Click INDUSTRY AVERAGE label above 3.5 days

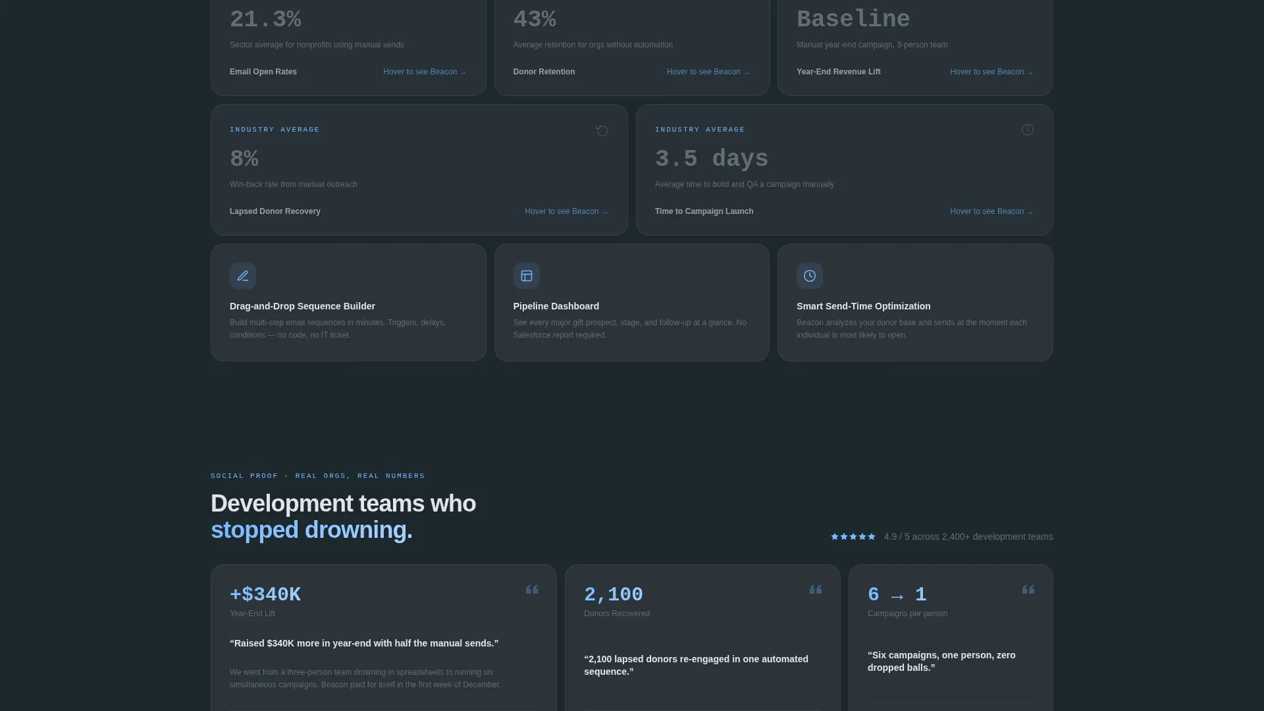[700, 130]
